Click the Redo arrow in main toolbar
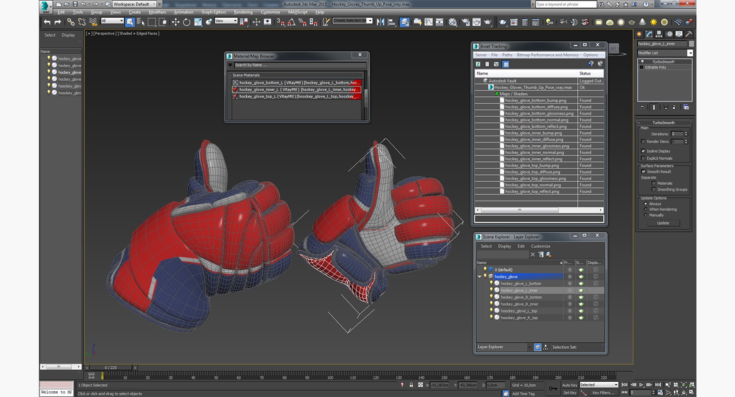Viewport: 735px width, 397px height. click(58, 22)
